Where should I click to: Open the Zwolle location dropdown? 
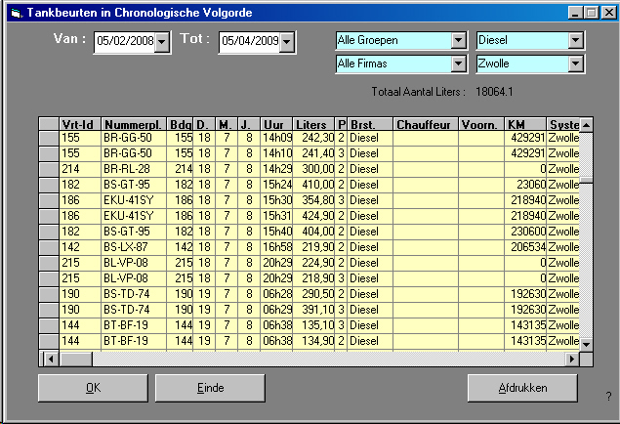(575, 64)
